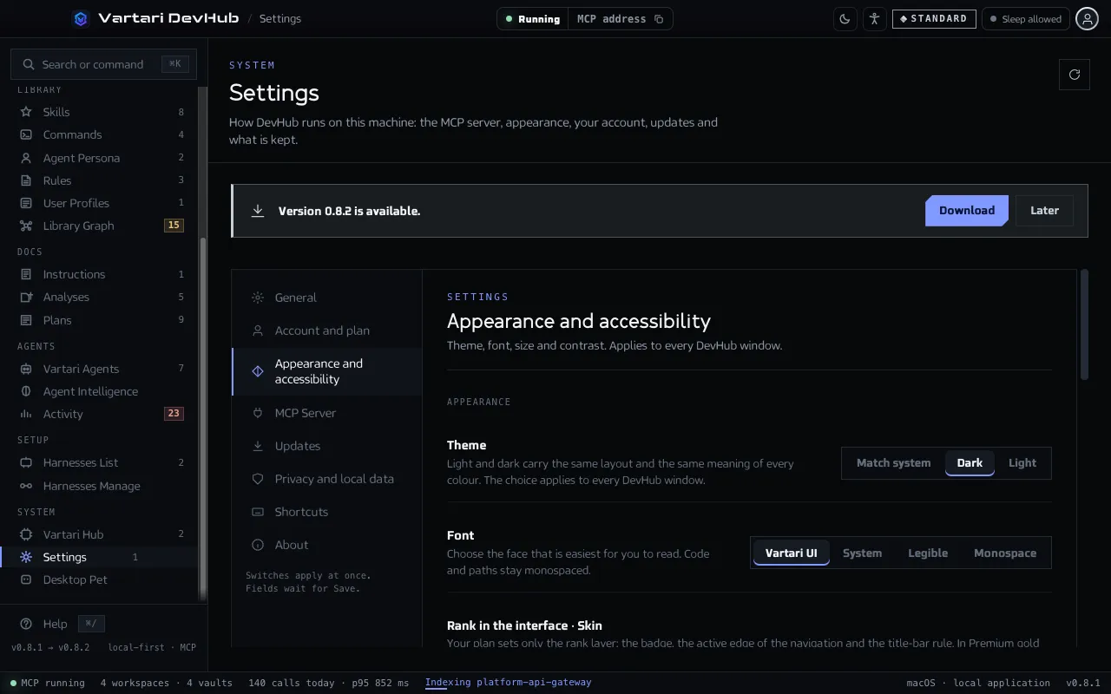The image size is (1111, 694).
Task: Toggle dark mode moon icon
Action: pyautogui.click(x=845, y=19)
